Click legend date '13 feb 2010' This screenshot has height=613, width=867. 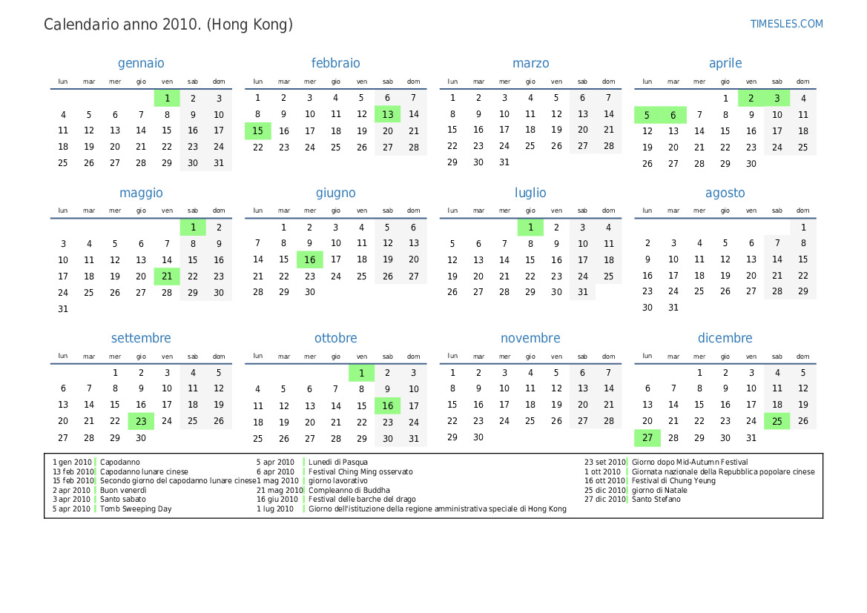coord(73,471)
